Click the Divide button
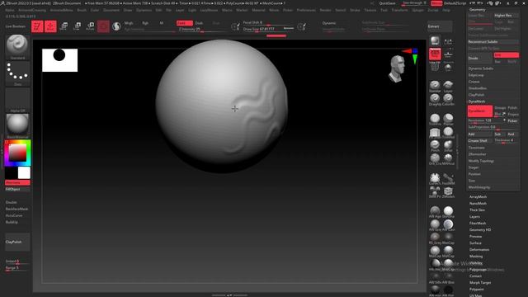This screenshot has width=528, height=297. [480, 58]
